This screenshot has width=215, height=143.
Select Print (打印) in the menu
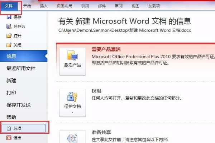coord(11,93)
